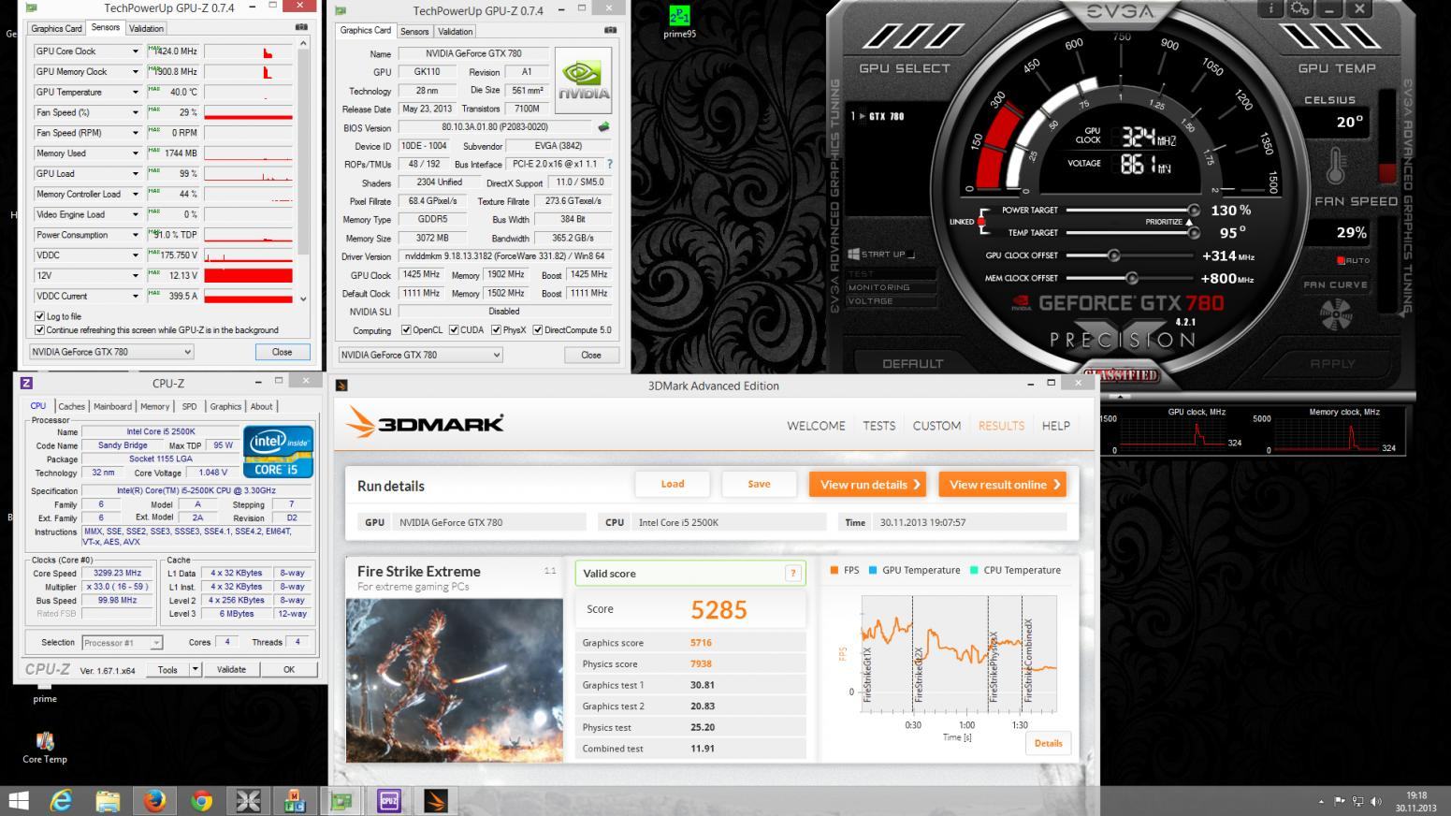Open Memory tab in CPU-Z
The image size is (1451, 816).
154,406
